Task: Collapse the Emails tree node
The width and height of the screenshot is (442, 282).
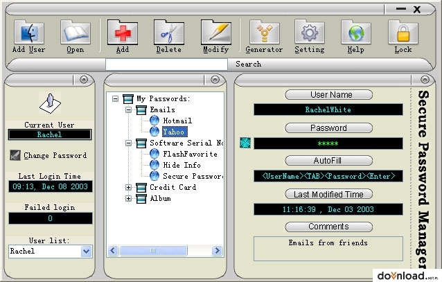Action: 129,109
